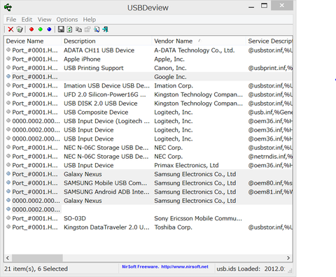This screenshot has height=277, width=336.
Task: Select the USB Composite Device row
Action: point(148,113)
